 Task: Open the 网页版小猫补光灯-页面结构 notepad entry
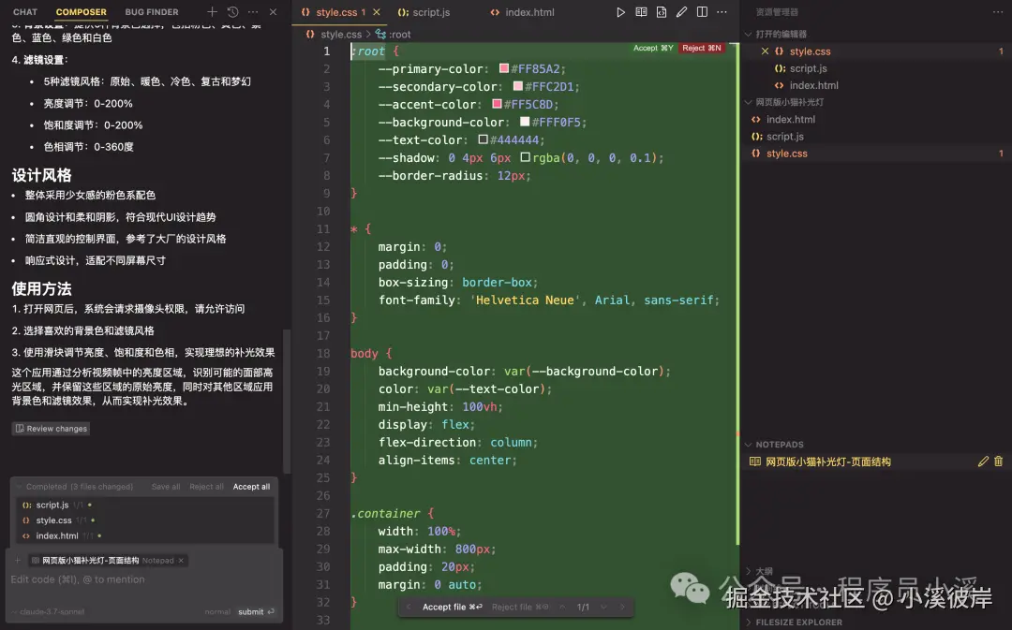[x=828, y=462]
